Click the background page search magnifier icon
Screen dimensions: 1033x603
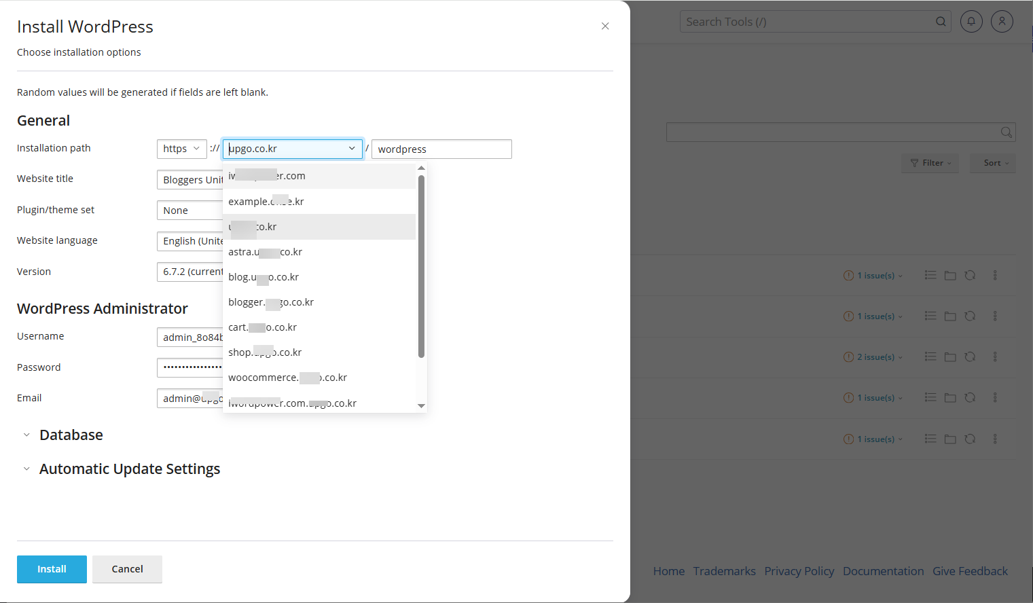pyautogui.click(x=1007, y=132)
